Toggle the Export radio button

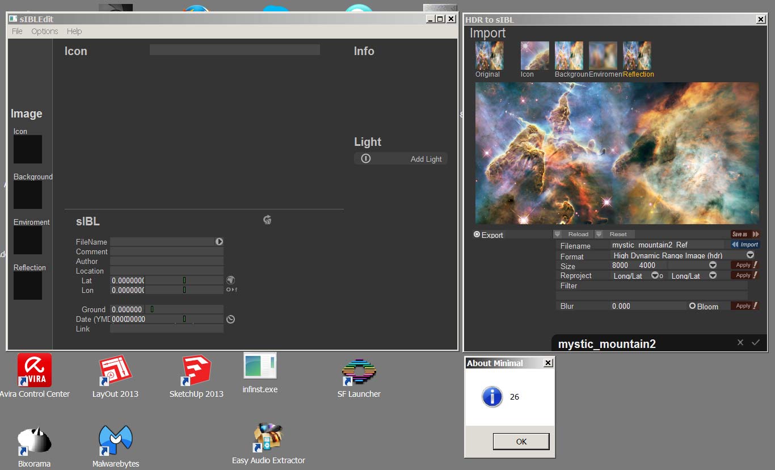477,234
